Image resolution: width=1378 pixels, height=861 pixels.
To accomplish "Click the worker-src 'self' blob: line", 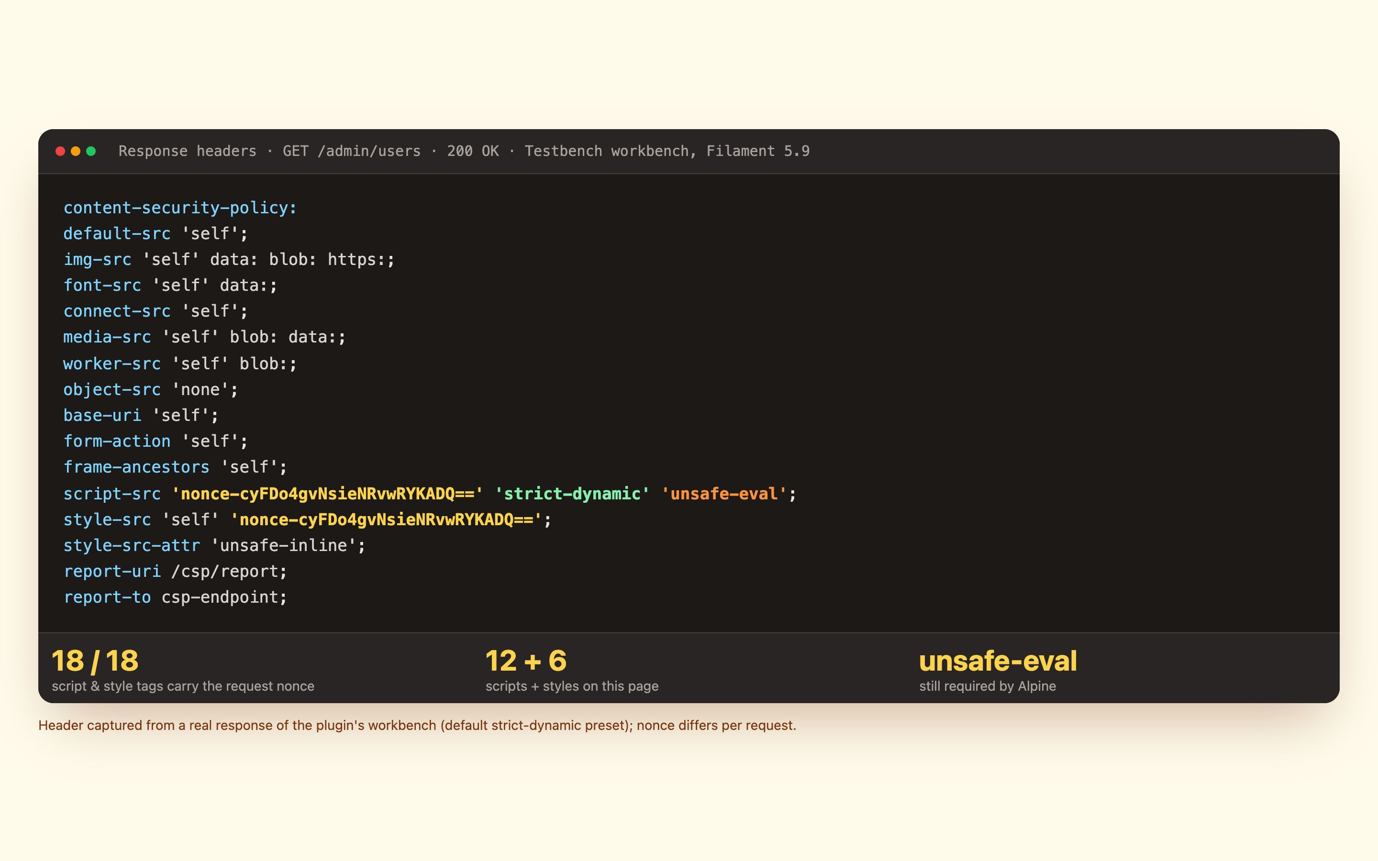I will [180, 364].
